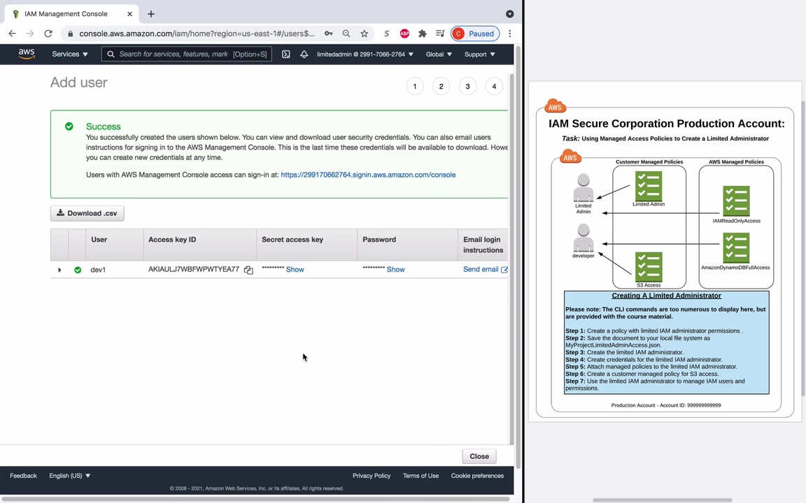806x503 pixels.
Task: Open Cookie preferences
Action: tap(478, 476)
